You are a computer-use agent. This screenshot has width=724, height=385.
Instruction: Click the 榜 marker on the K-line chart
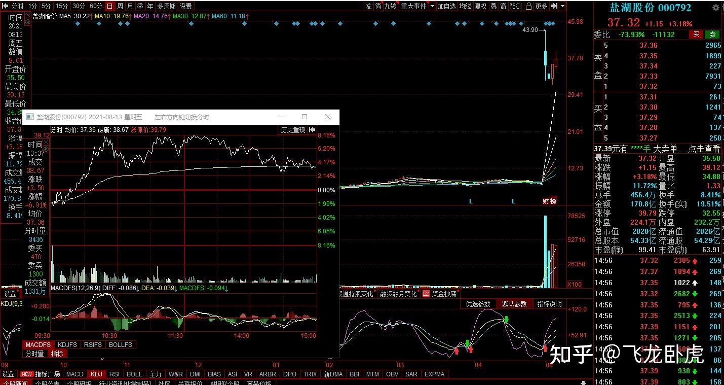553,201
